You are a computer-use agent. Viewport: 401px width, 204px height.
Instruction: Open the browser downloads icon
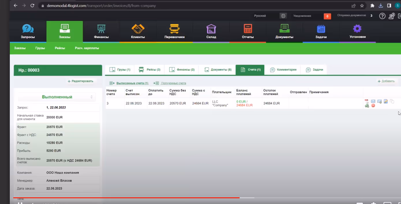click(x=381, y=5)
